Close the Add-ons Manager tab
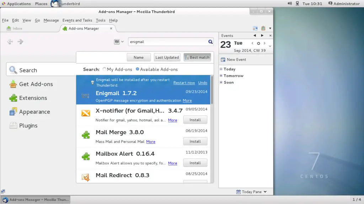Viewport: 364px width, 204px height. [111, 28]
